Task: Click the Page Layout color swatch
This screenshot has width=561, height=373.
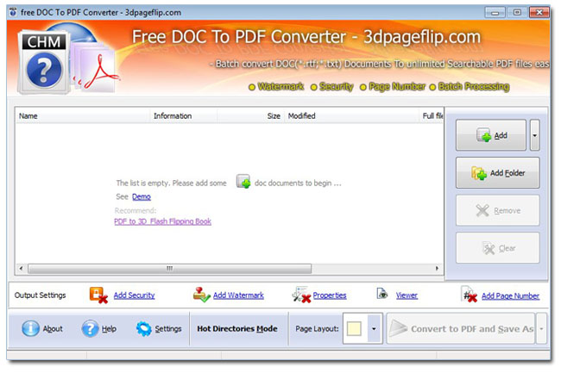Action: (354, 329)
